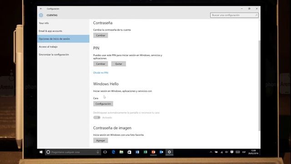This screenshot has height=164, width=291.
Task: Click Quitar to remove PIN
Action: (x=119, y=64)
